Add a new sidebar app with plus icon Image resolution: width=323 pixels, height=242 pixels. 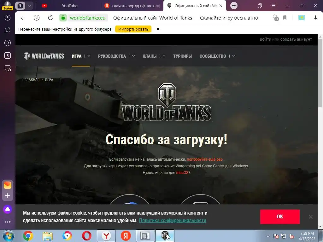pos(8,195)
